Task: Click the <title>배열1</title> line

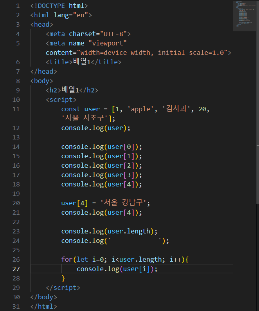Action: (x=83, y=62)
